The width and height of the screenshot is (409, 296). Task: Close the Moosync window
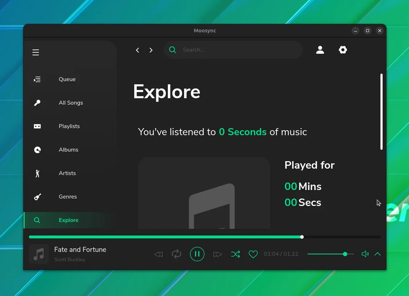[x=379, y=31]
